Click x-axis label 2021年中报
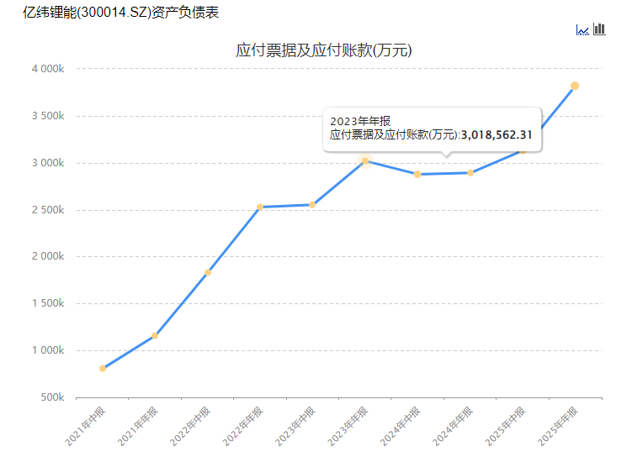 point(85,426)
